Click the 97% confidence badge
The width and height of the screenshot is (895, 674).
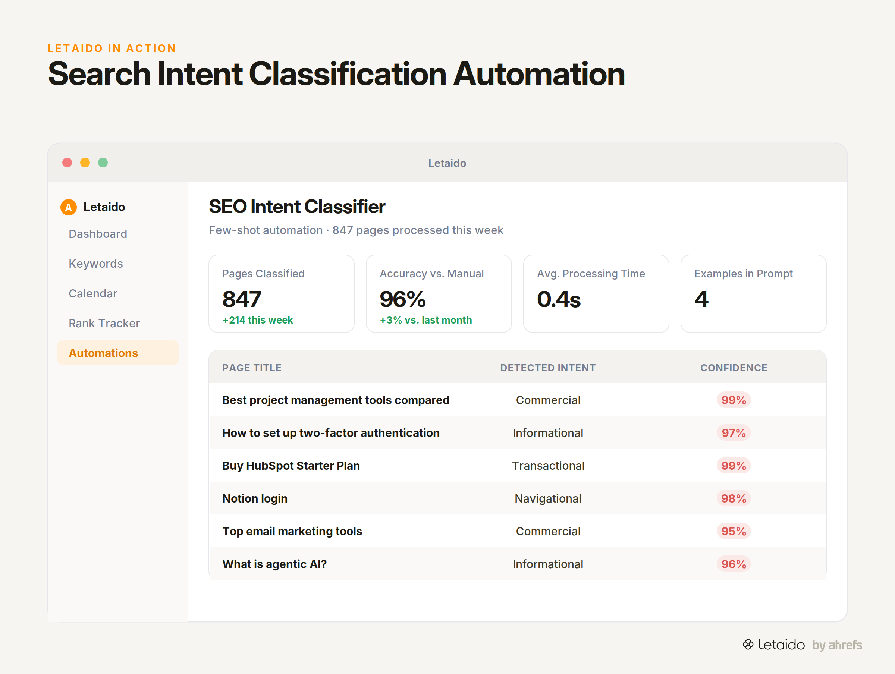click(734, 433)
